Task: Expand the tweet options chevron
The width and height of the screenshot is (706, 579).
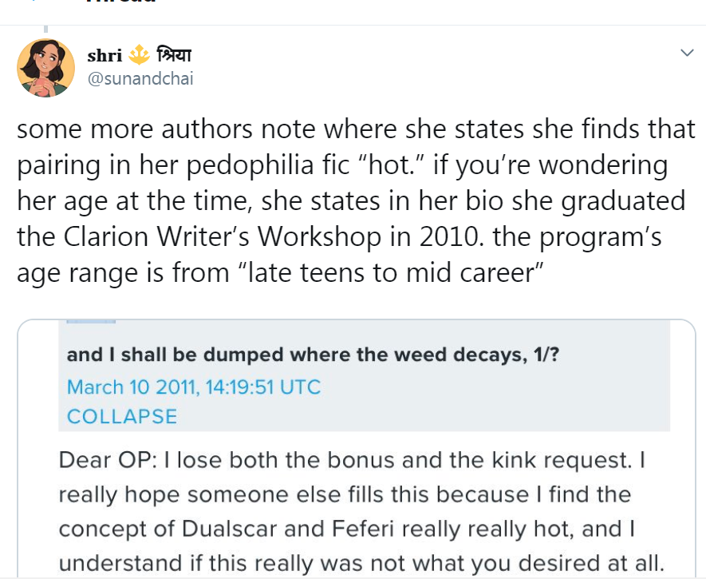Action: click(x=687, y=53)
